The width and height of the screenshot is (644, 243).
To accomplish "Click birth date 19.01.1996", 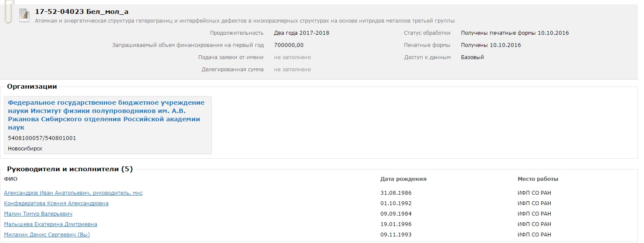I will (396, 224).
